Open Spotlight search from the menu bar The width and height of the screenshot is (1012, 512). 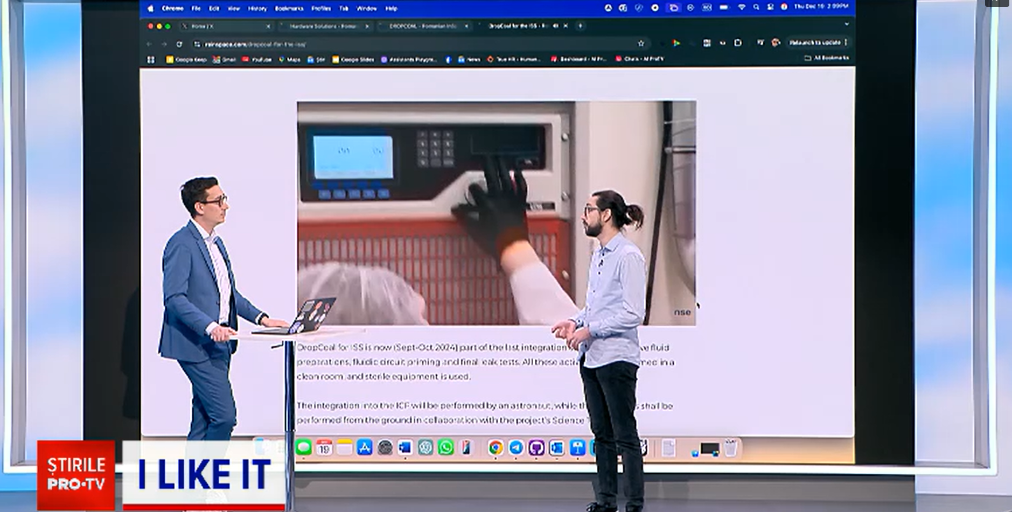click(x=757, y=8)
